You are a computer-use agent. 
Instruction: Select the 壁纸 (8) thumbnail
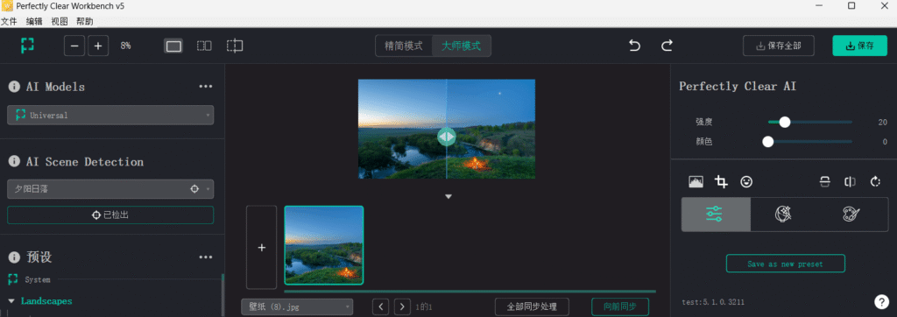(324, 245)
